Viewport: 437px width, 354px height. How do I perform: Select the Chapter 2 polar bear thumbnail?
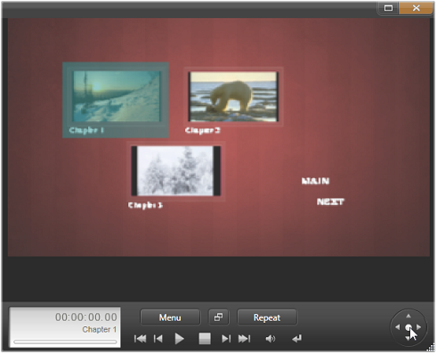234,96
